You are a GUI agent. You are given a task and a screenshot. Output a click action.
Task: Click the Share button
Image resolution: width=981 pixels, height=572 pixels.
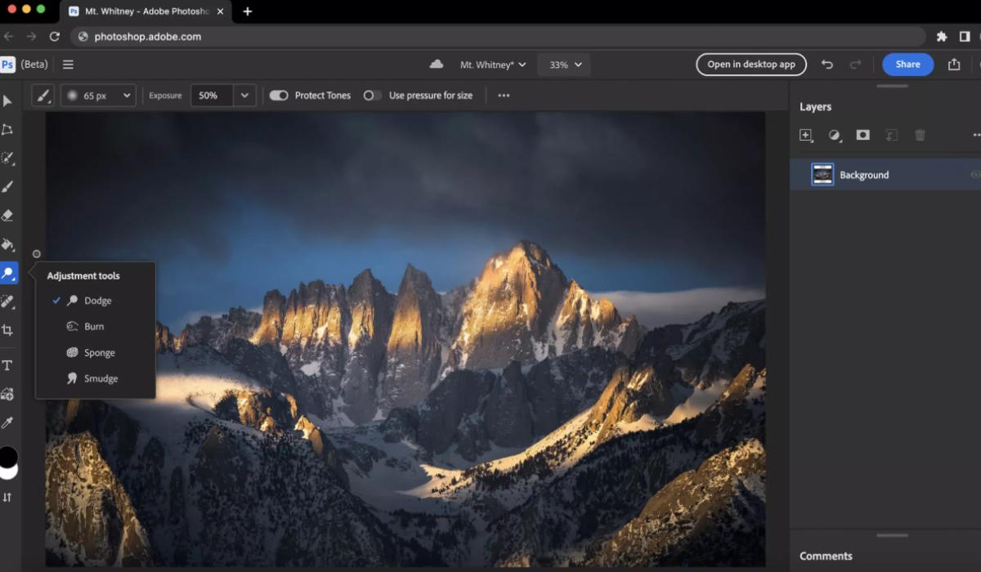(x=907, y=65)
